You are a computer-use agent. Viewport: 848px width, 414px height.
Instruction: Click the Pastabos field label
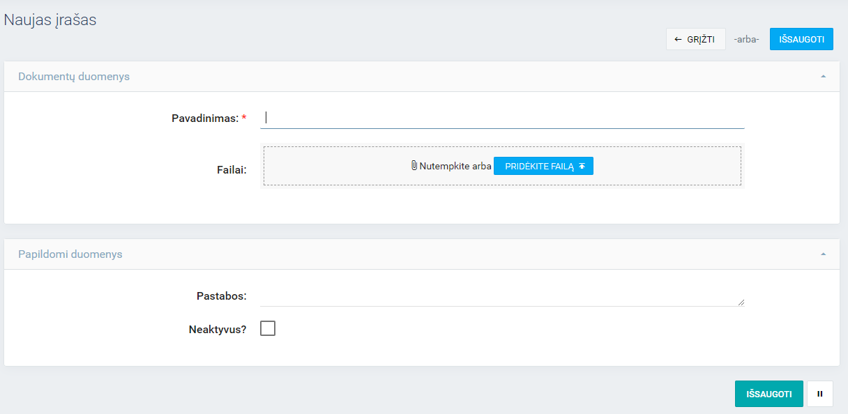point(221,296)
